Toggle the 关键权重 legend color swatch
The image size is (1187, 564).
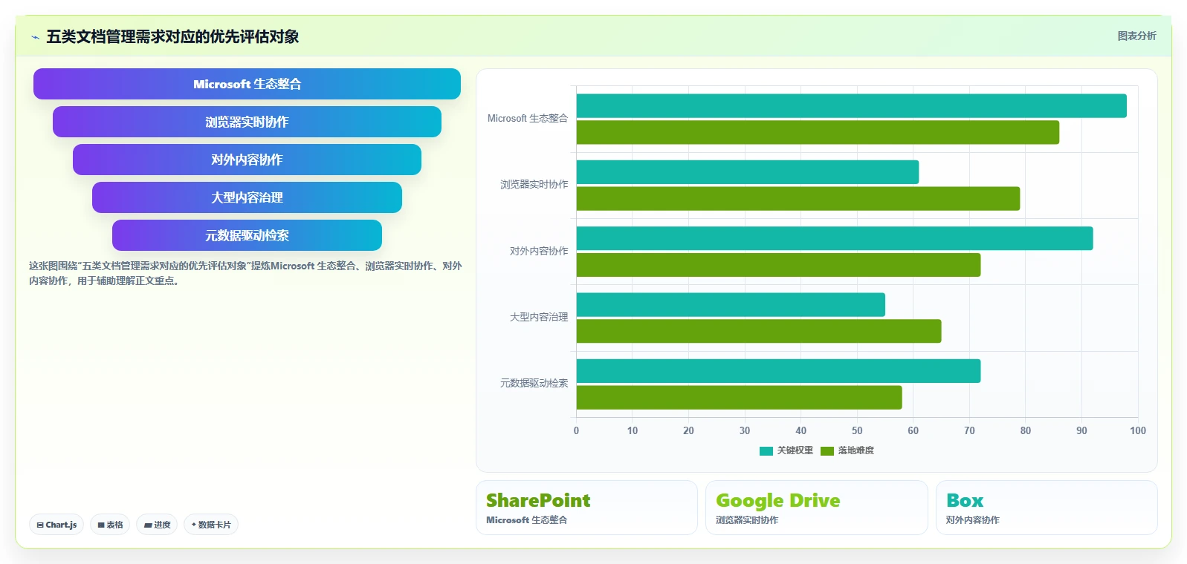point(766,450)
